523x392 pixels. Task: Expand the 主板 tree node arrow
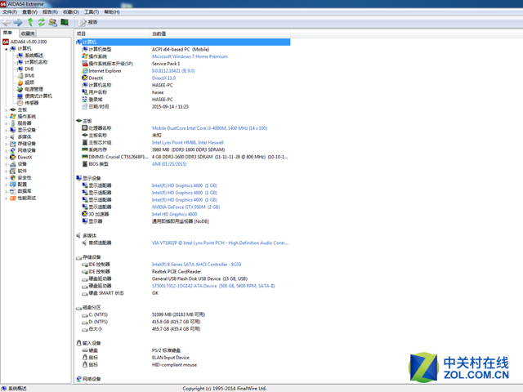(6, 109)
